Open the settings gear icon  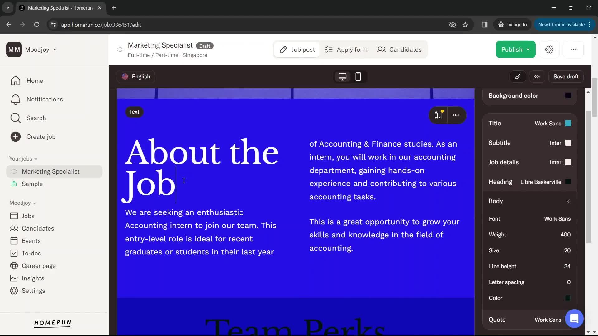pyautogui.click(x=550, y=49)
